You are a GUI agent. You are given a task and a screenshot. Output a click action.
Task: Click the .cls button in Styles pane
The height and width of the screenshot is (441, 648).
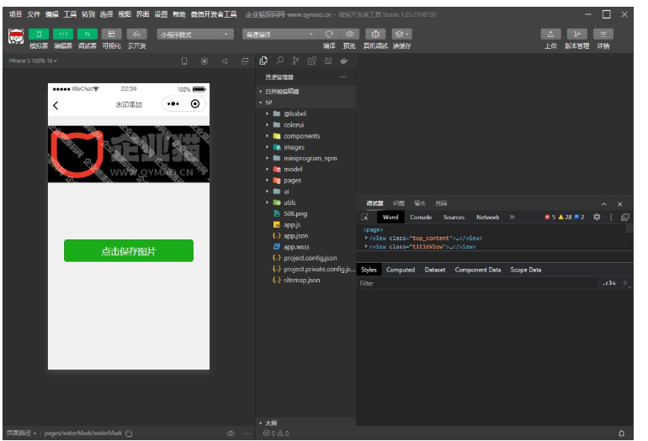tap(608, 283)
